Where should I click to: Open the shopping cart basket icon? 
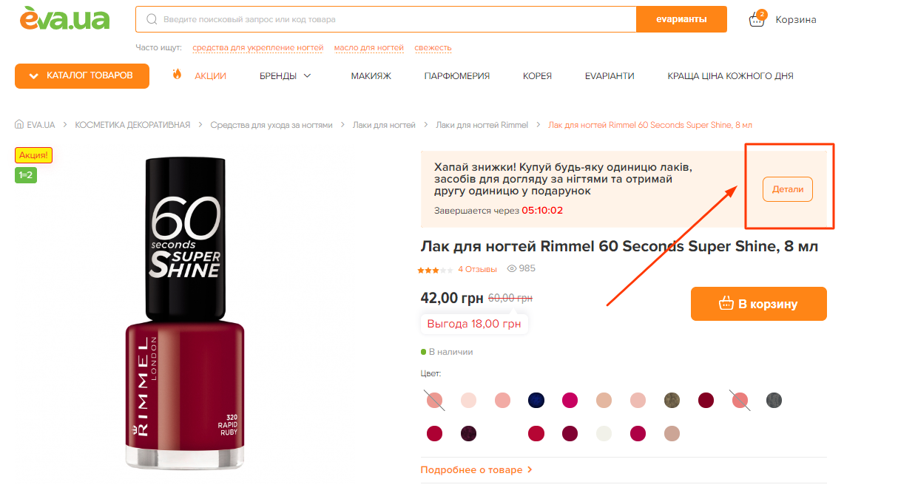tap(757, 18)
